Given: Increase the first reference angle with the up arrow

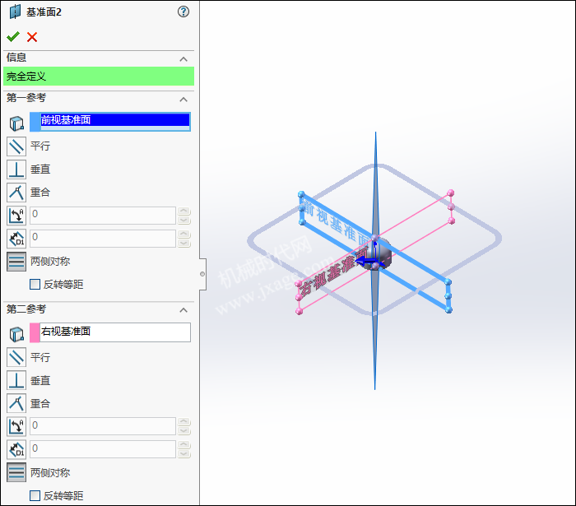Looking at the screenshot, I should point(184,211).
